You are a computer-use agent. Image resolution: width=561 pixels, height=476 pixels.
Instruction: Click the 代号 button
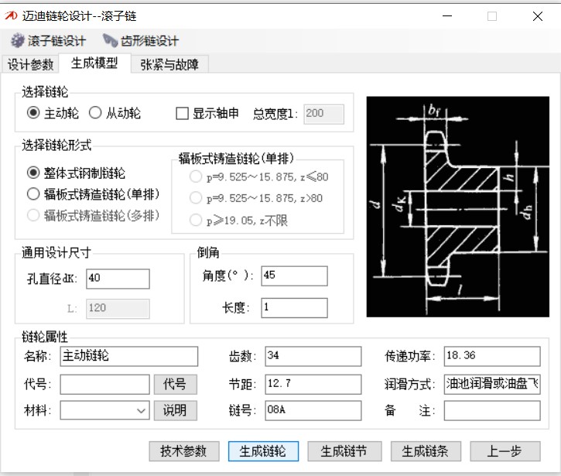coord(176,385)
